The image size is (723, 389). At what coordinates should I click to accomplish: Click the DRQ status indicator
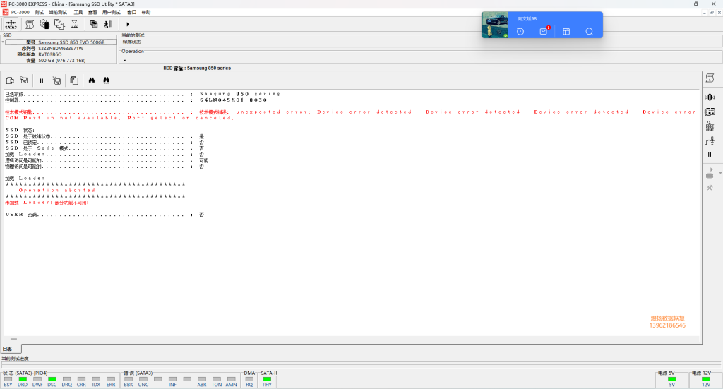coord(67,382)
